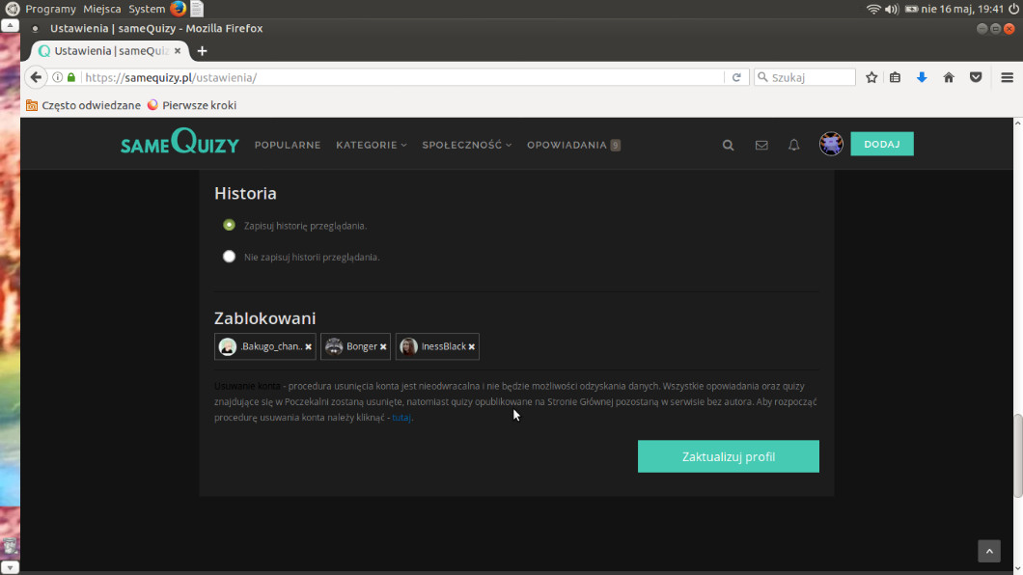Open the messages envelope icon
1023x575 pixels.
(761, 145)
